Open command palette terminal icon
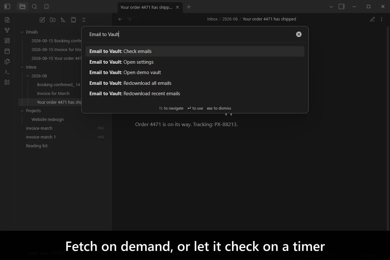 [x=7, y=72]
